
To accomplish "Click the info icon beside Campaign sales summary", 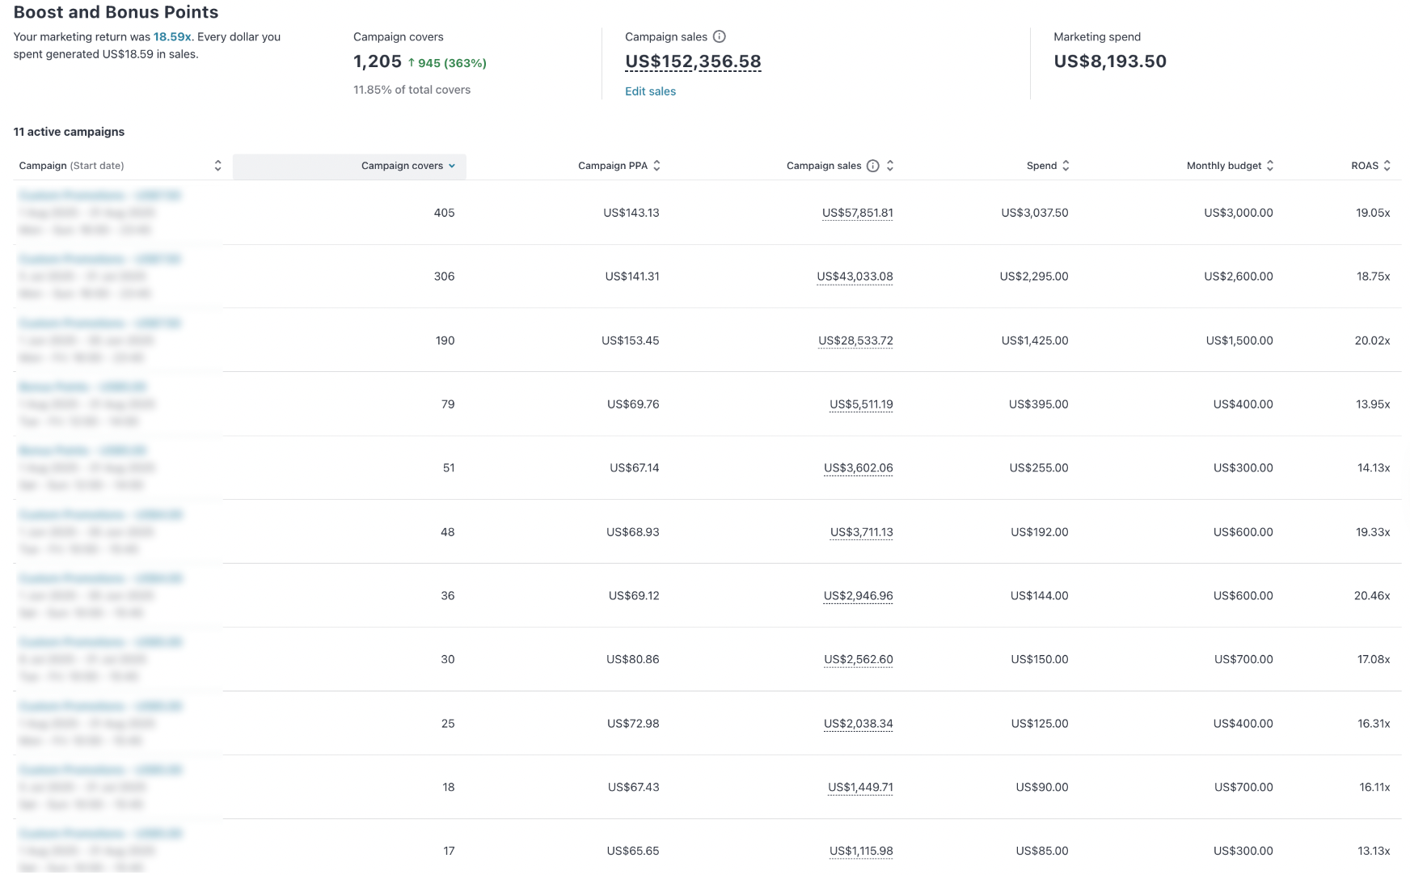I will pyautogui.click(x=720, y=36).
